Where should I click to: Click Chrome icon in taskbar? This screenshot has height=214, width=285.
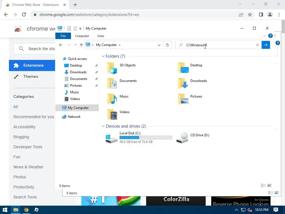(26, 210)
